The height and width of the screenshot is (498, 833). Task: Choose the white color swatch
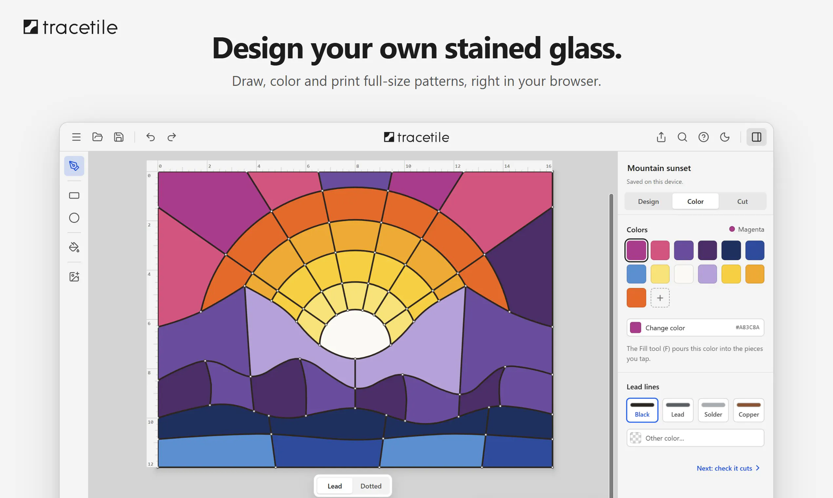(683, 274)
